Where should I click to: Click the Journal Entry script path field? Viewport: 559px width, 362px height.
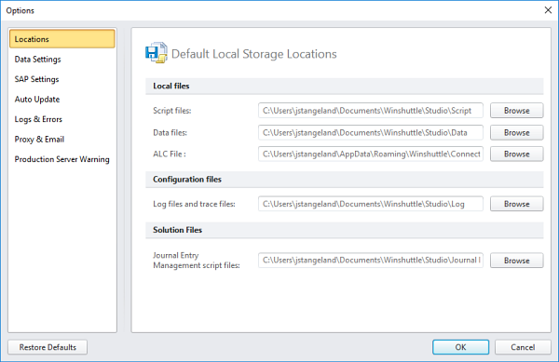pyautogui.click(x=371, y=261)
